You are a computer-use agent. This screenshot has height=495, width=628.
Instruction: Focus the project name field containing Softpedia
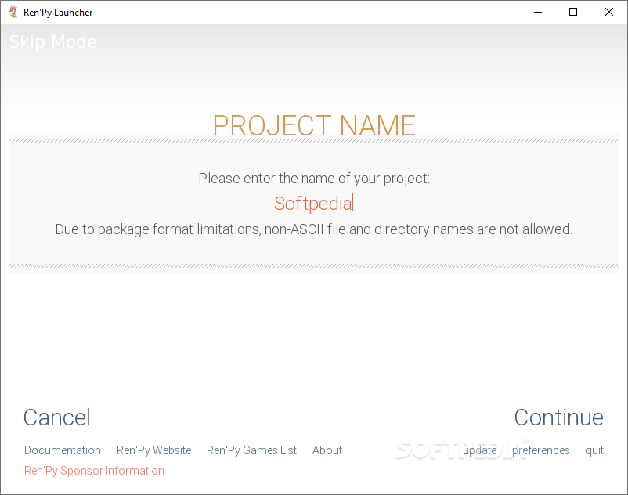click(313, 204)
